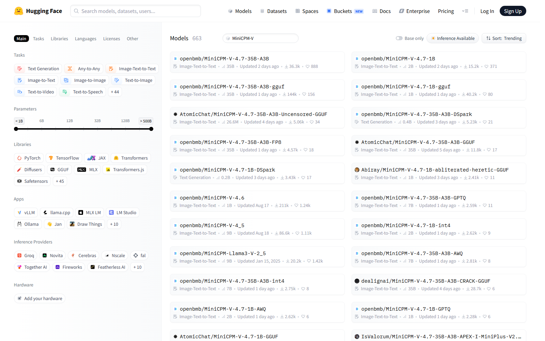545x341 pixels.
Task: Select the Groq inference provider
Action: pos(26,255)
